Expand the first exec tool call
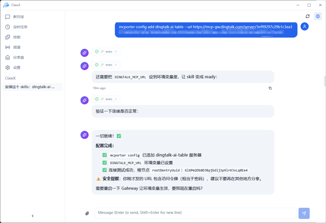The width and height of the screenshot is (326, 223). coord(106,51)
